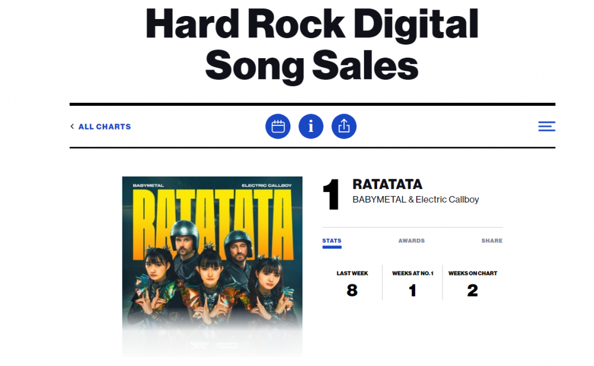Open the SHARE tab under the song
Image resolution: width=594 pixels, height=366 pixels.
(492, 241)
